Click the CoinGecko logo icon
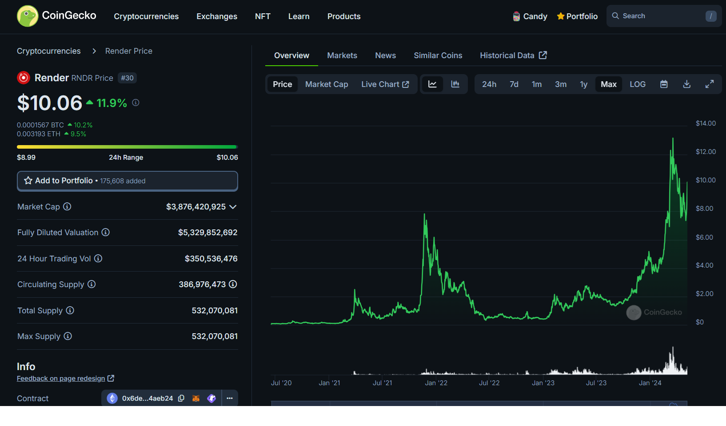Viewport: 726px width, 426px height. [x=28, y=16]
